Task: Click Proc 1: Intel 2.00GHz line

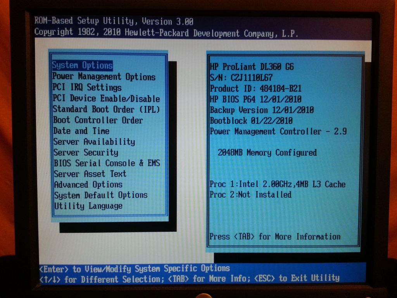Action: (278, 184)
